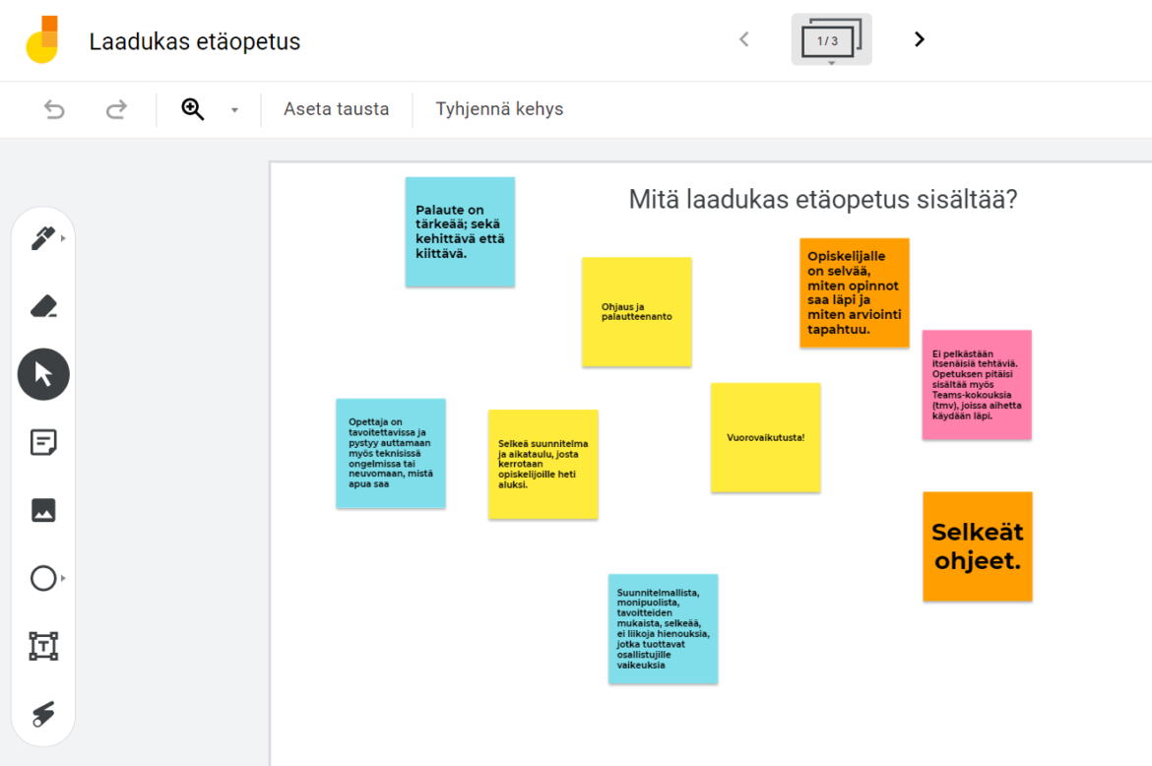1152x766 pixels.
Task: Open the Jamboard home logo
Action: click(42, 40)
